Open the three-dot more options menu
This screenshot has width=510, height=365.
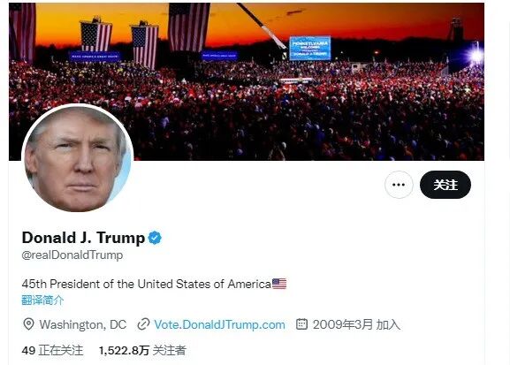(x=399, y=185)
